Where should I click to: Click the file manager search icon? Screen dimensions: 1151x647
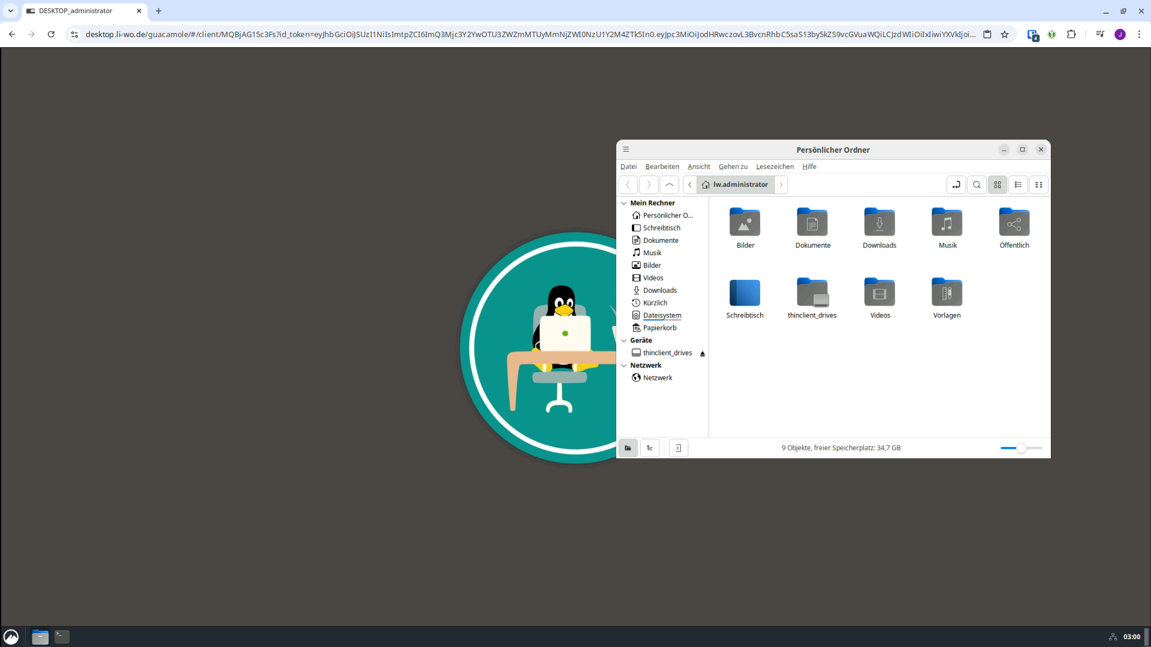(x=977, y=185)
